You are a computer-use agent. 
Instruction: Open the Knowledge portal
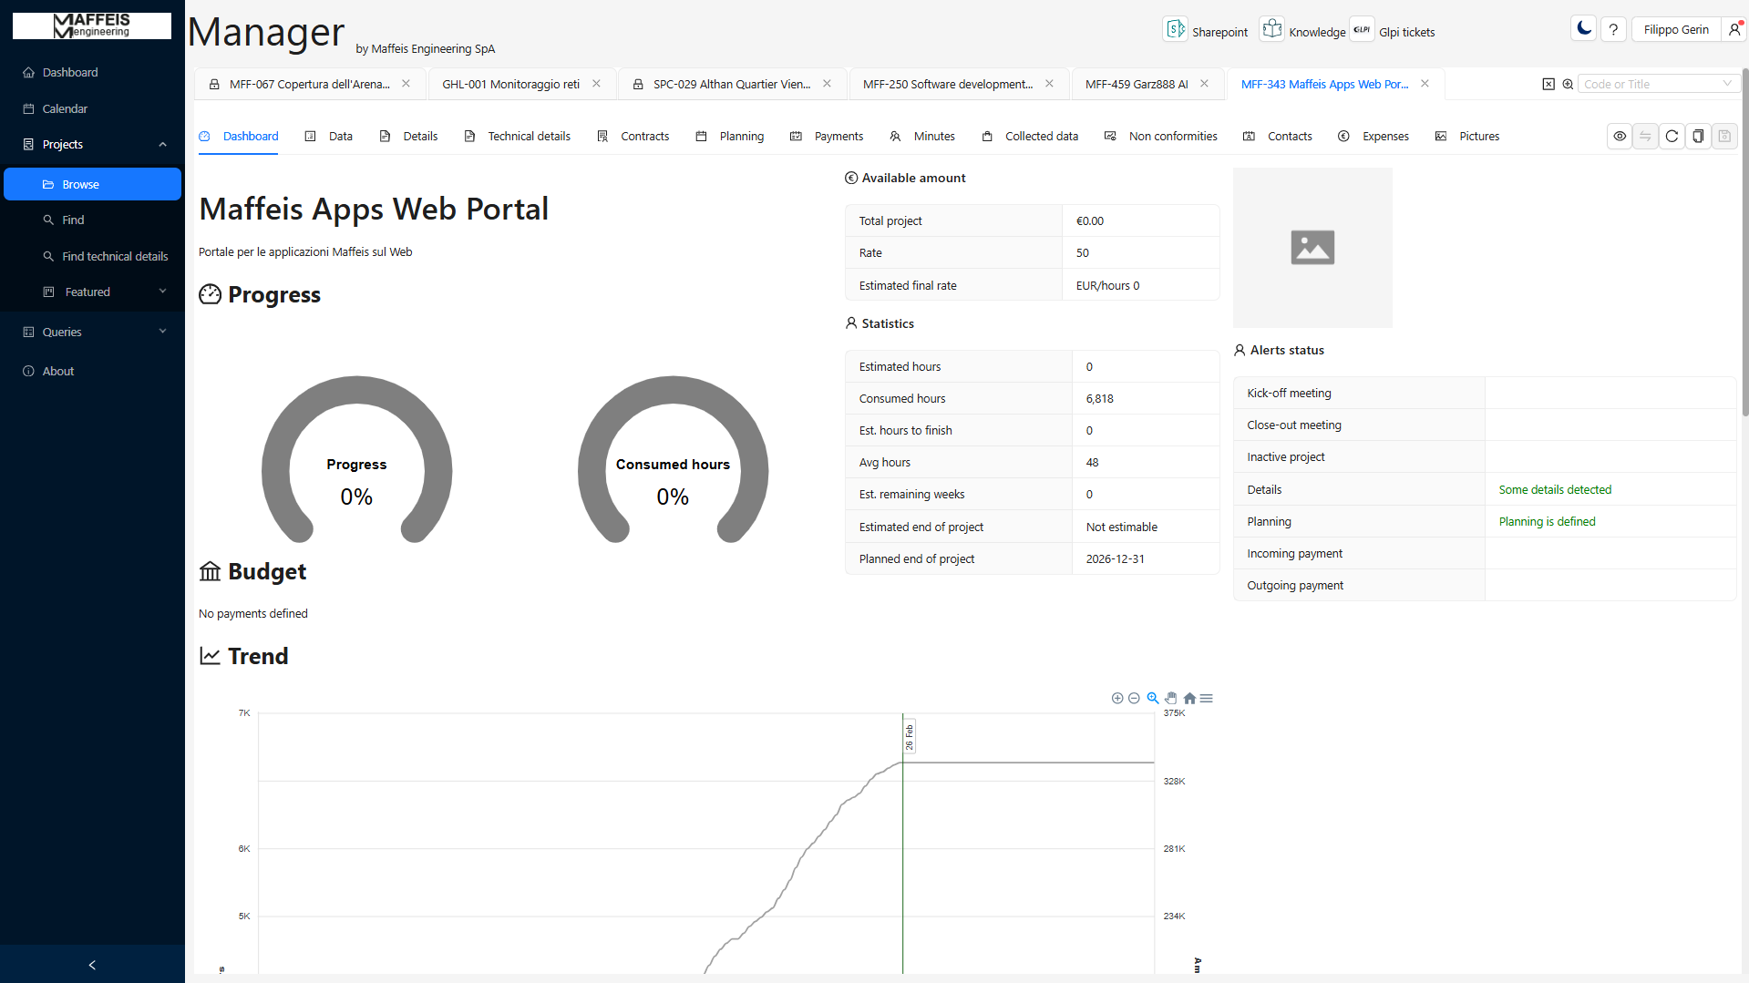tap(1302, 29)
